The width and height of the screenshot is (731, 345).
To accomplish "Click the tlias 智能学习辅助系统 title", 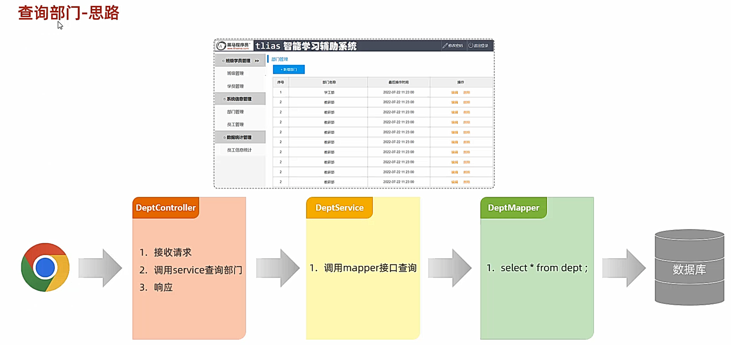I will pos(306,46).
